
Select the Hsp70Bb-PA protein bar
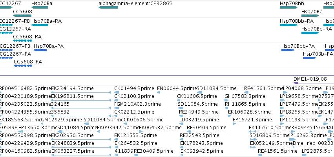click(310, 58)
